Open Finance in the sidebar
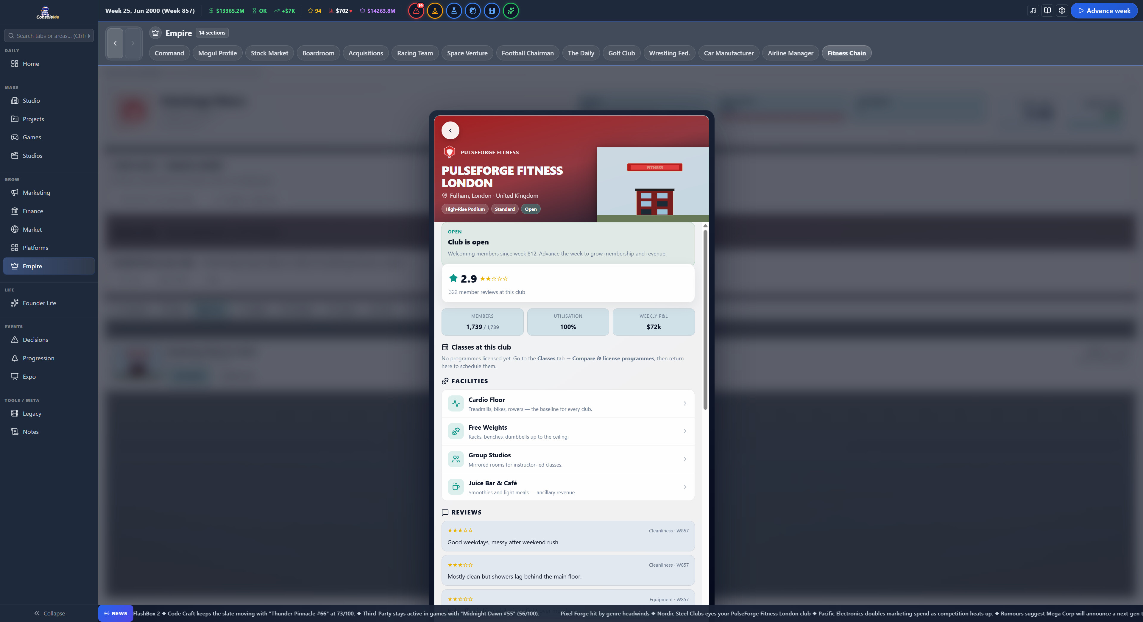Viewport: 1143px width, 622px height. tap(49, 211)
